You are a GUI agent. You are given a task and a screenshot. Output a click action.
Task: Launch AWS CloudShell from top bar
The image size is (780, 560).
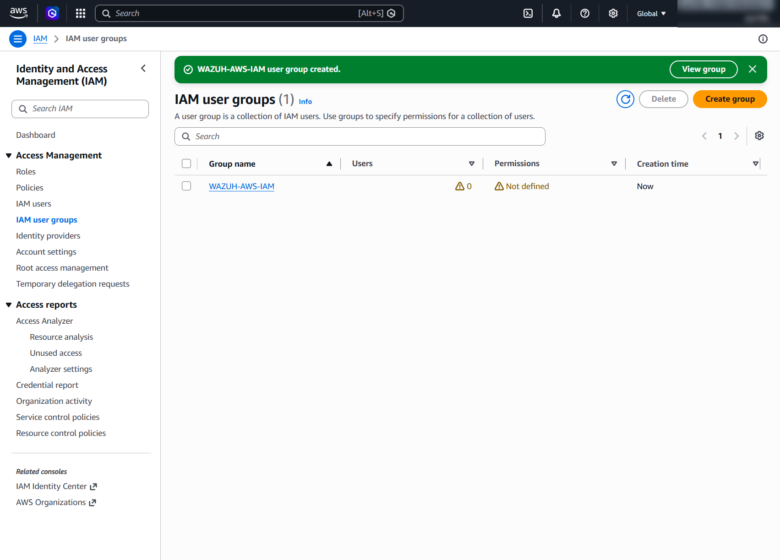[528, 13]
